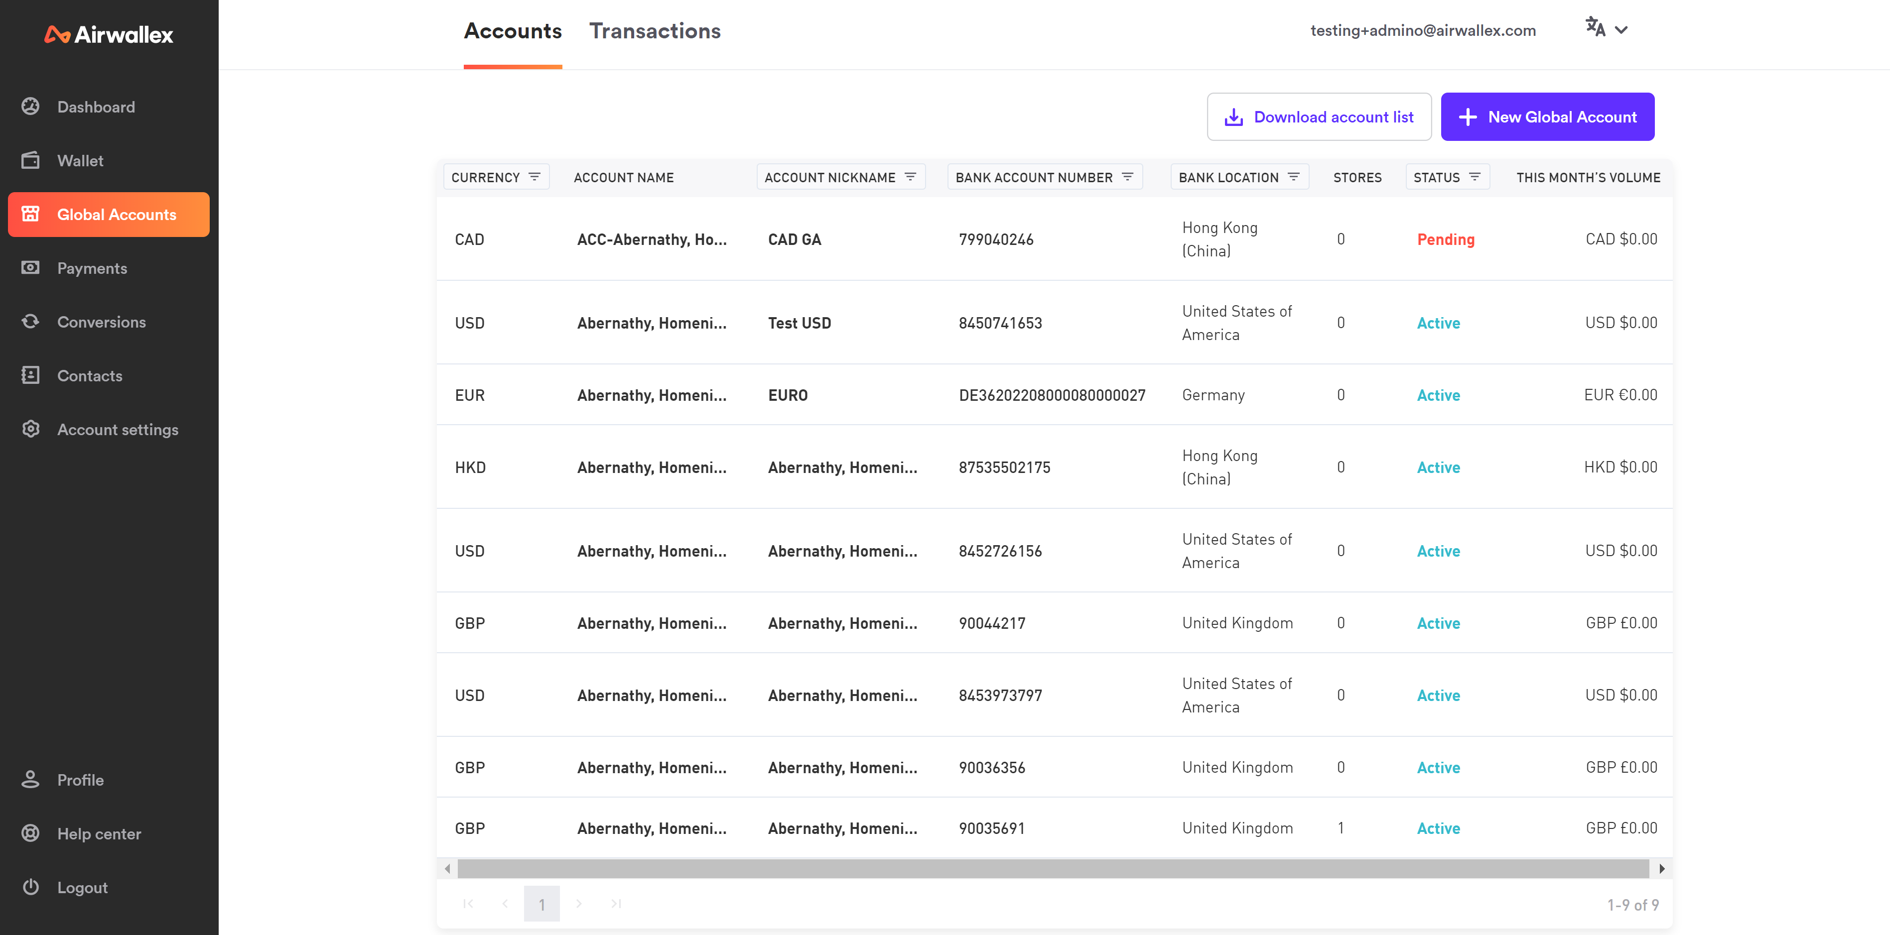Open Account settings gear icon
The image size is (1890, 935).
coord(31,429)
